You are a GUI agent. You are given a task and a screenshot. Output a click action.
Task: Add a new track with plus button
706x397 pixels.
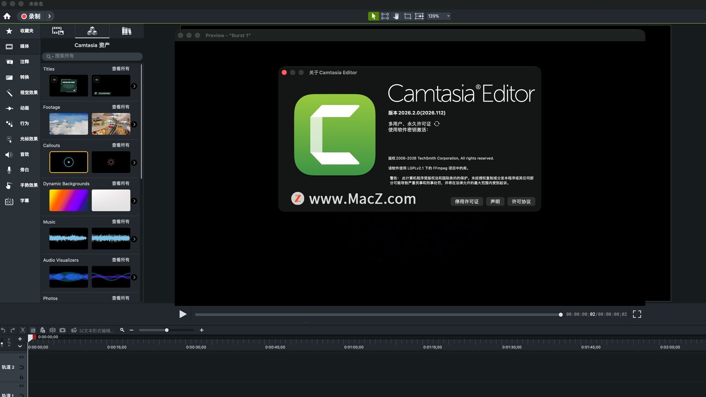20,339
